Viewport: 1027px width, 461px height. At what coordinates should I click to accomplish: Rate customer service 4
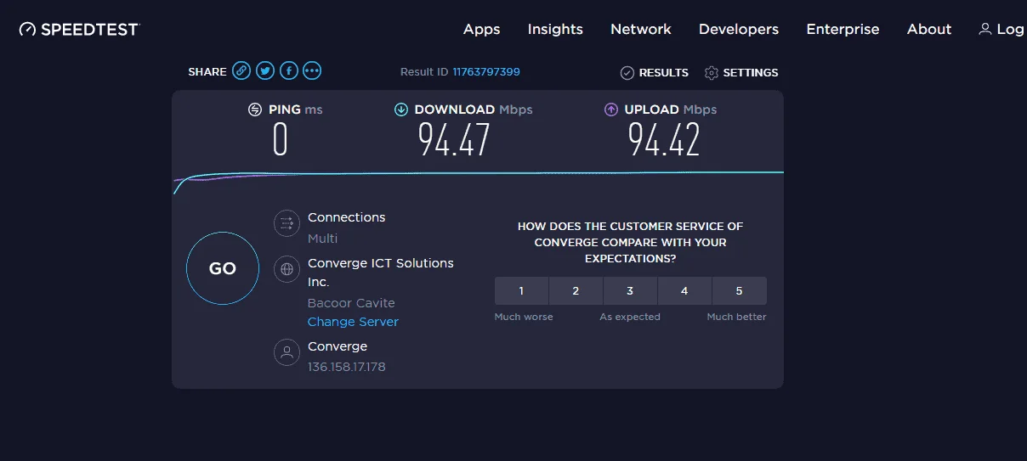[x=684, y=290]
